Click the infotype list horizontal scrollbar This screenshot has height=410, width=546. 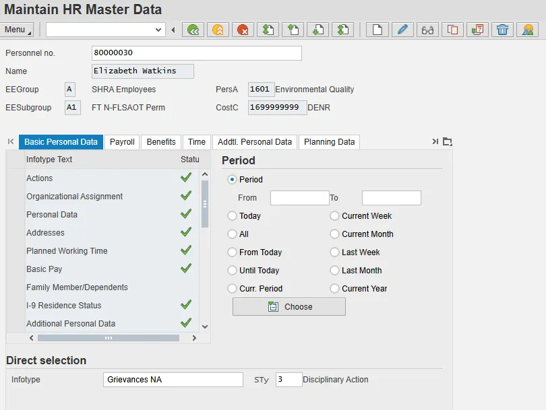[108, 338]
